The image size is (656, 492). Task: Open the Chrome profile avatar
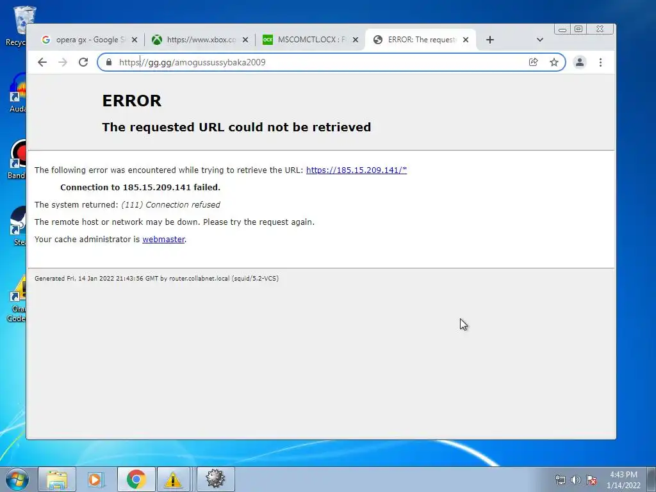click(x=579, y=62)
